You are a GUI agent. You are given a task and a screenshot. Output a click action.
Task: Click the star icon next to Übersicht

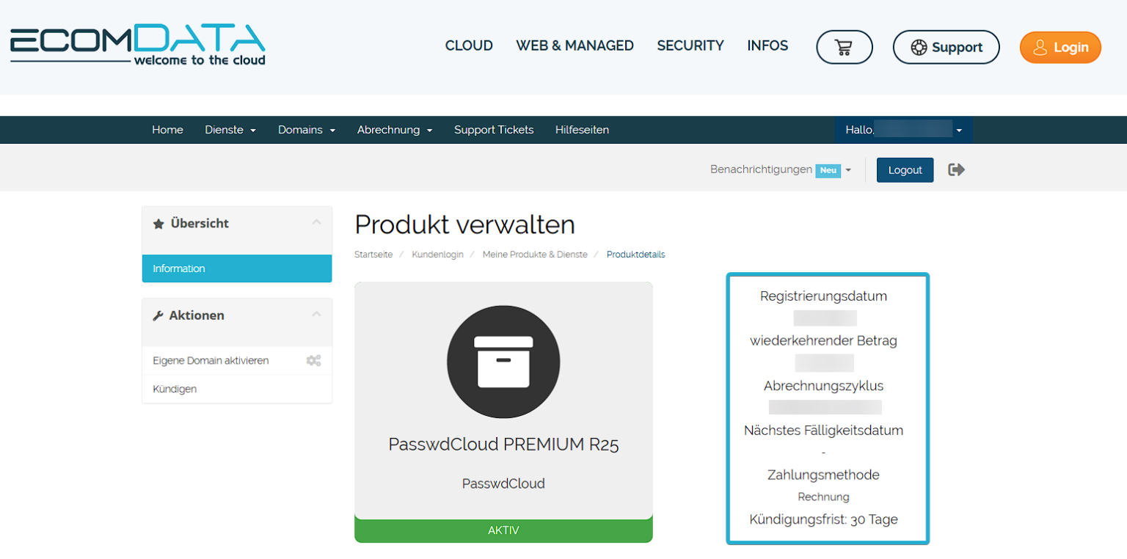[x=158, y=222]
